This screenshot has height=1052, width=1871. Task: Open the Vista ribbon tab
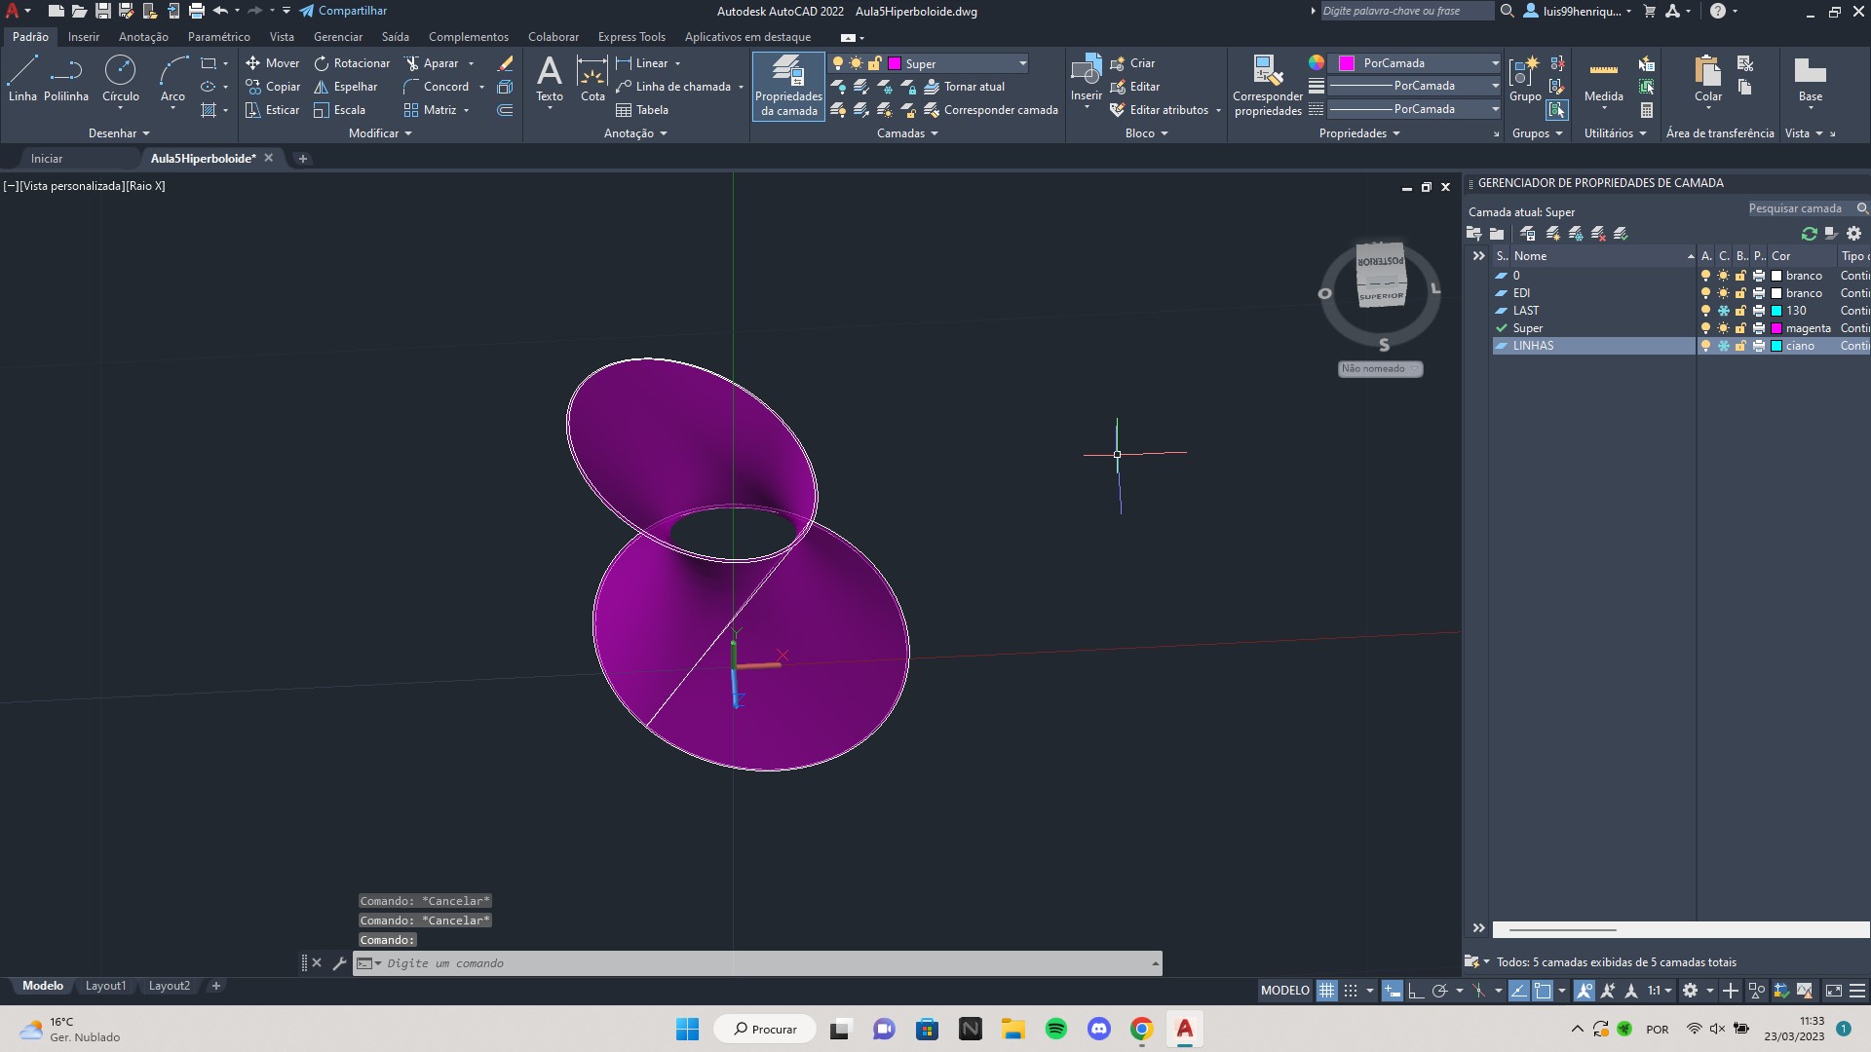coord(282,37)
